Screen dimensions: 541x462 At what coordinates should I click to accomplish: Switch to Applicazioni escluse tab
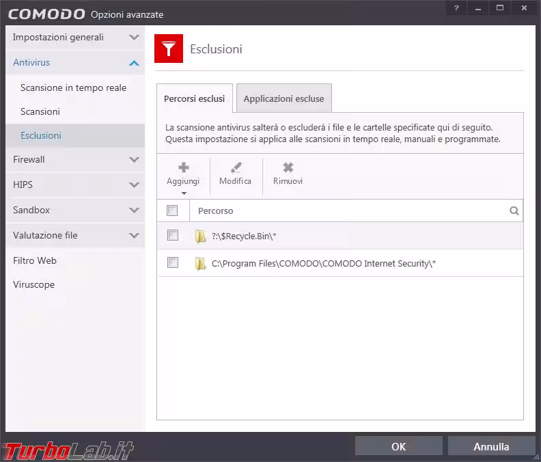tap(284, 98)
